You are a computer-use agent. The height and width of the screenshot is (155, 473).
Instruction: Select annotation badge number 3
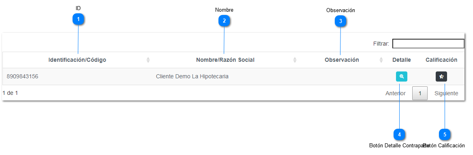click(x=340, y=21)
